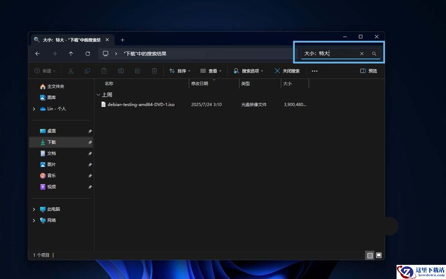Click the Forward navigation arrow

[54, 54]
